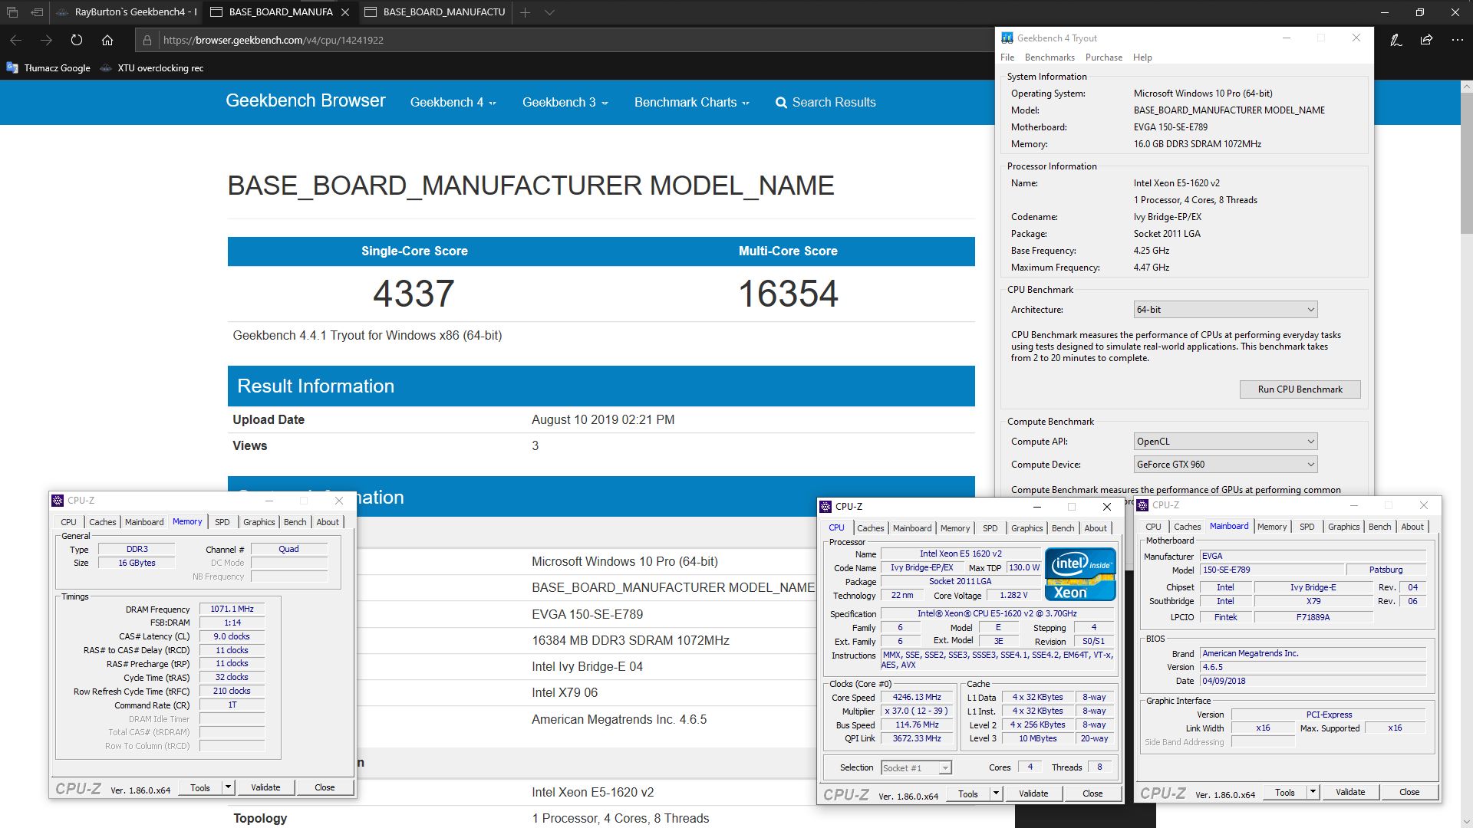Click the share page icon

1426,40
